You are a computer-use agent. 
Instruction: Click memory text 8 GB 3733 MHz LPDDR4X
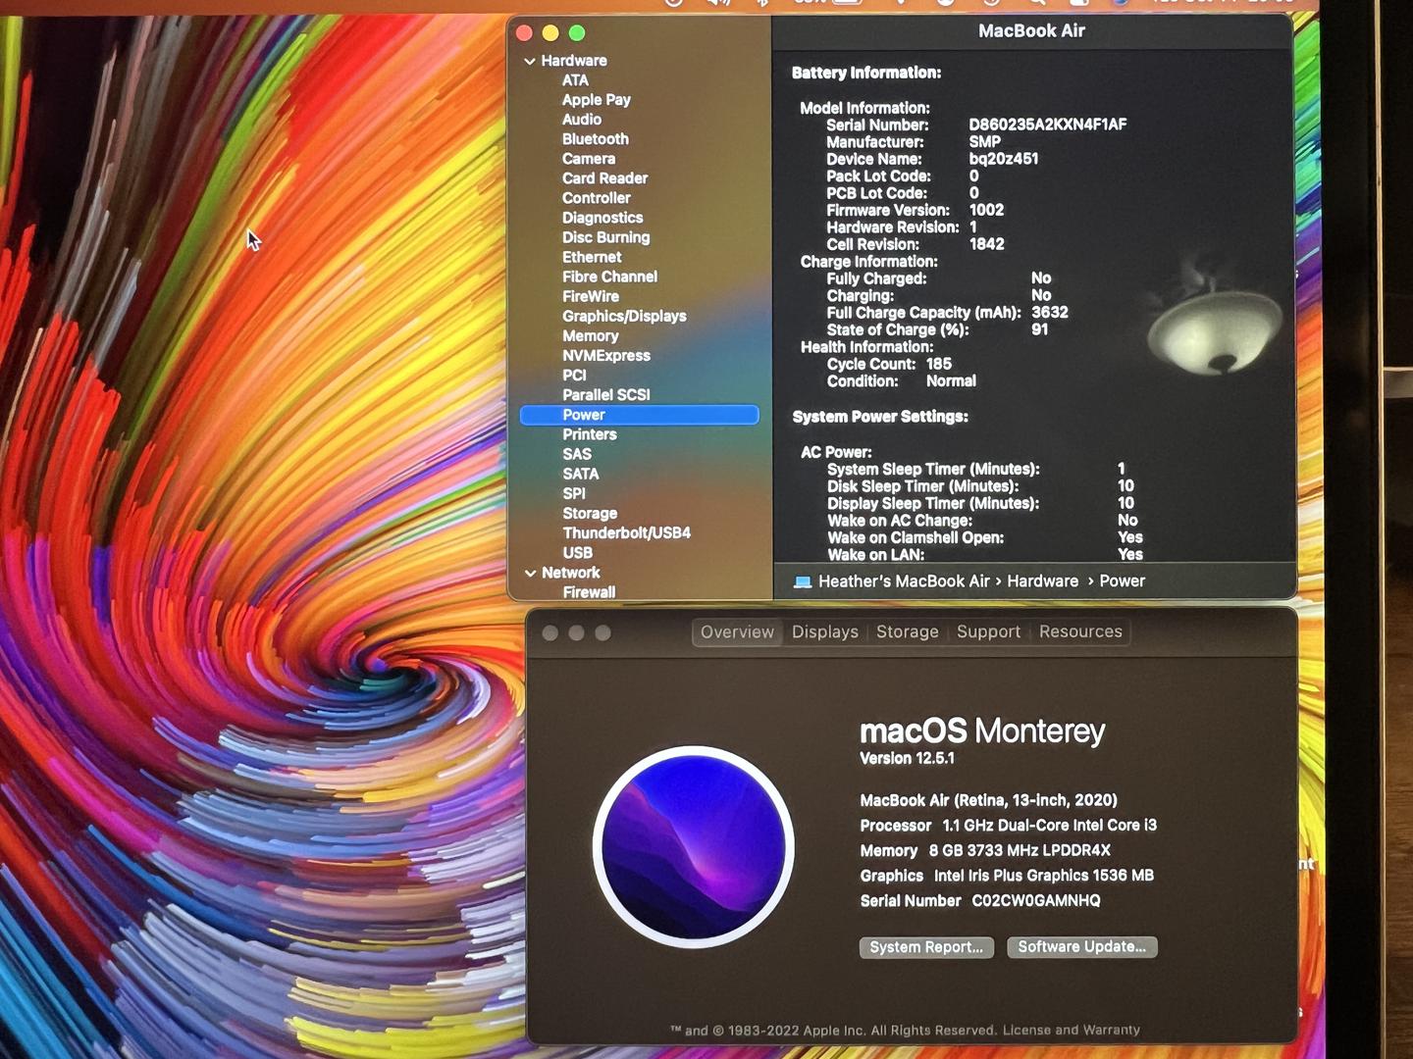pos(1020,851)
